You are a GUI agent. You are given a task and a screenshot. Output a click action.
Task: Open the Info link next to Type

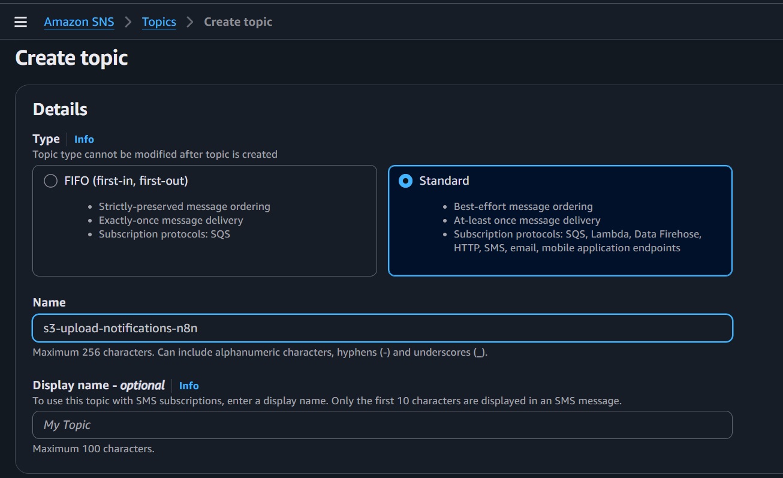click(84, 139)
